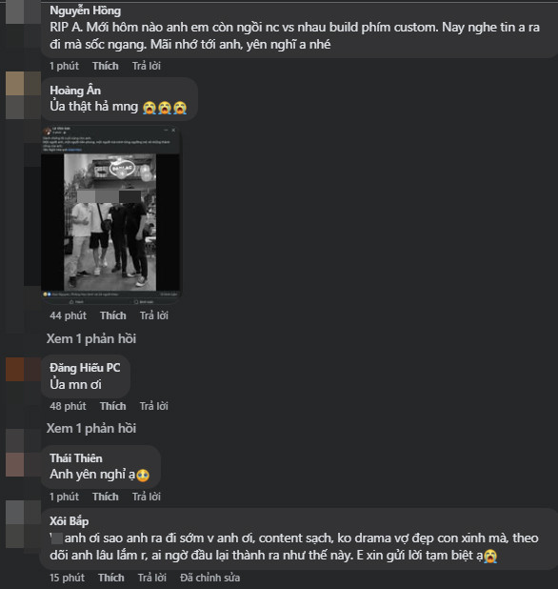View edit history via Đã chỉnh sửa
The height and width of the screenshot is (589, 558).
coord(209,578)
